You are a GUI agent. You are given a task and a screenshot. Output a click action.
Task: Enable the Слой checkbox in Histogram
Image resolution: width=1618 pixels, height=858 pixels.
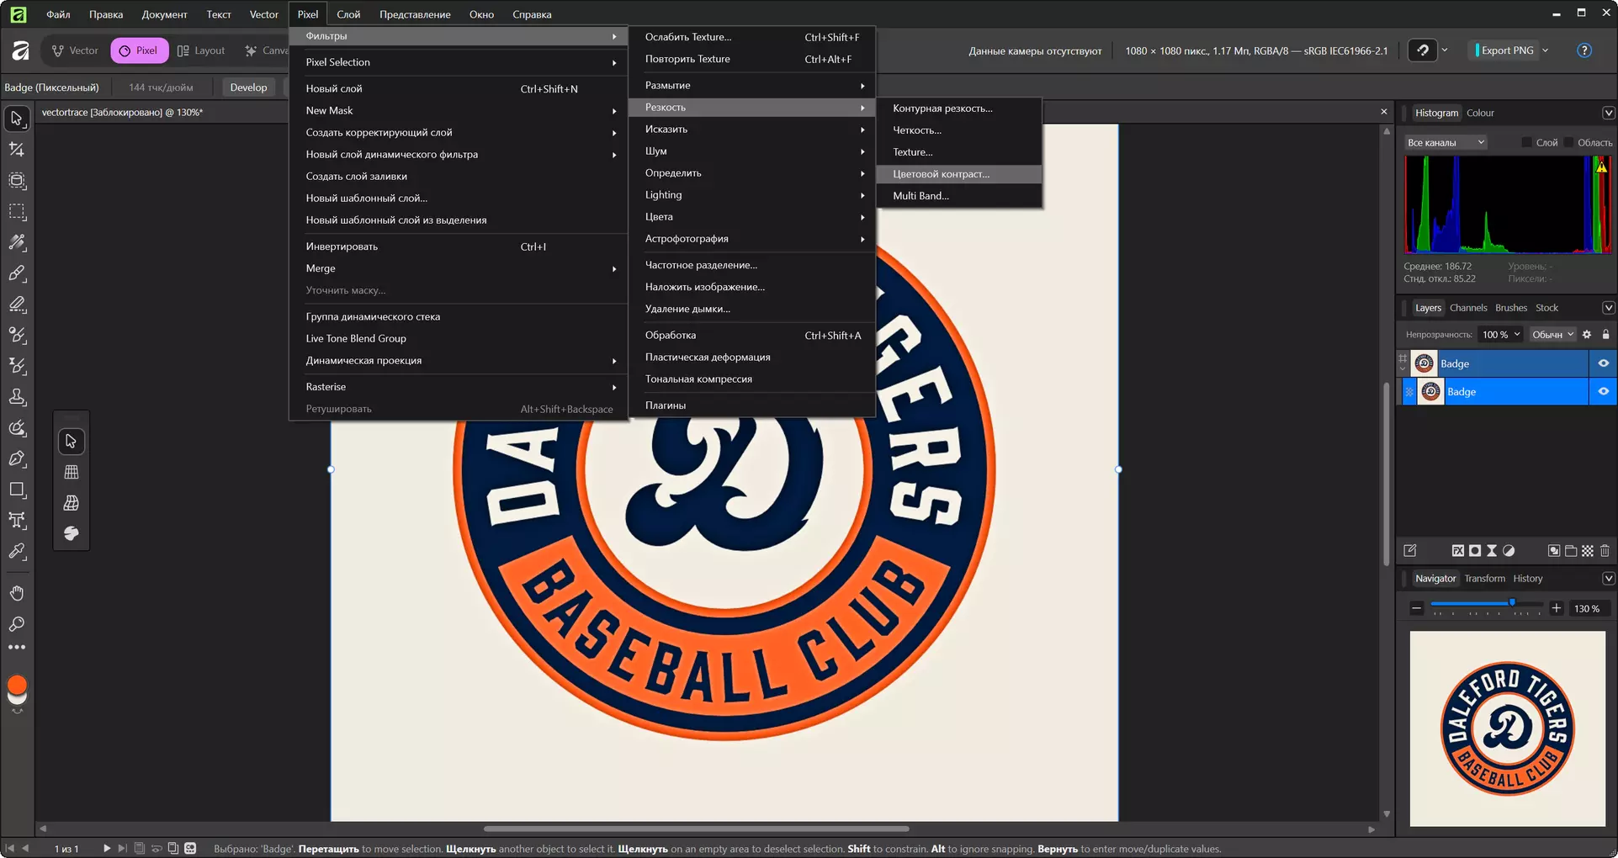pos(1526,142)
